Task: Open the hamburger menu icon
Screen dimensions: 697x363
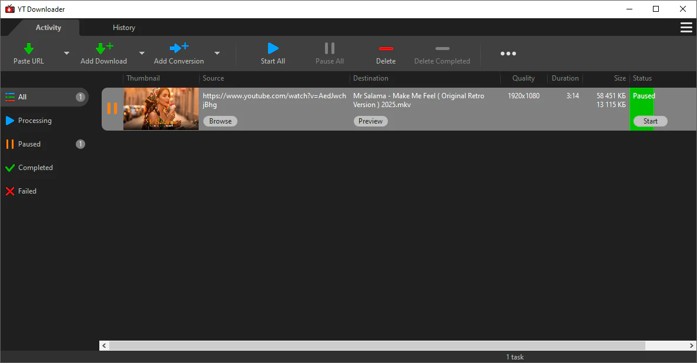Action: coord(685,28)
